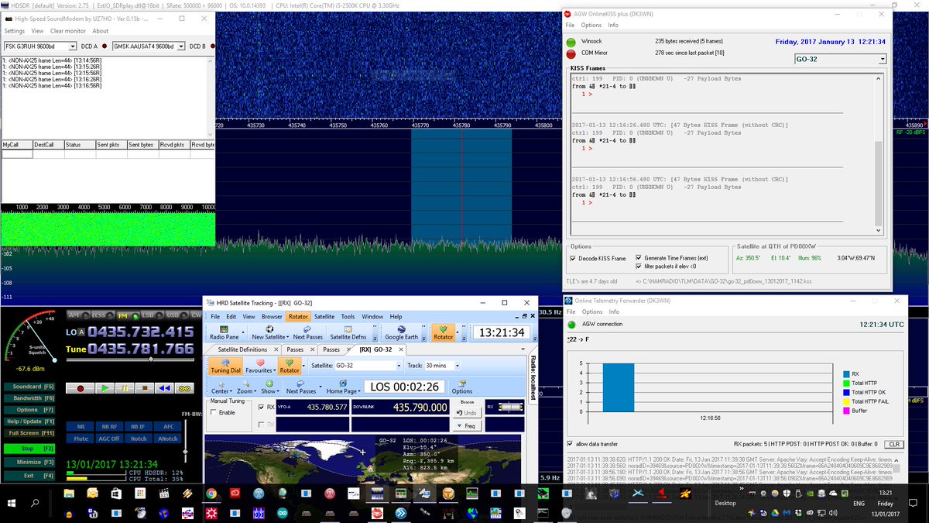Open Favourites heart menu
This screenshot has height=523, width=929.
(x=260, y=366)
